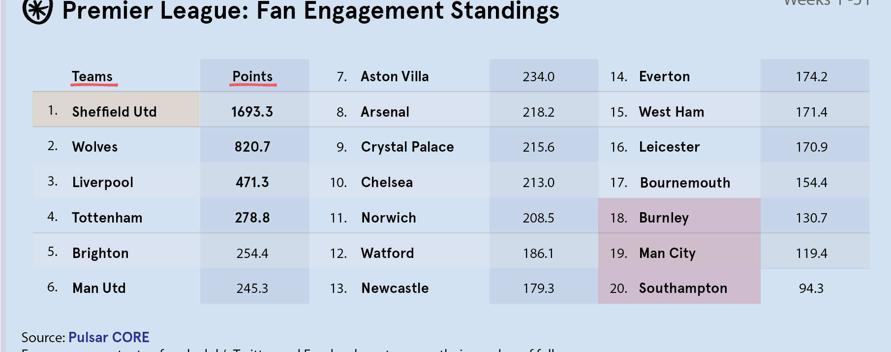Click the Newcastle team name
Screen dimensions: 891x352
395,288
